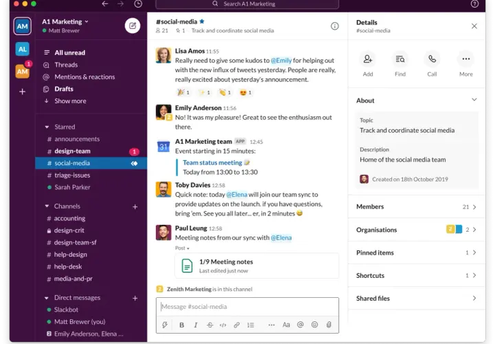Screen dimensions: 495x344
Task: Click the @Emily mention in Lisa's message
Action: pos(281,61)
